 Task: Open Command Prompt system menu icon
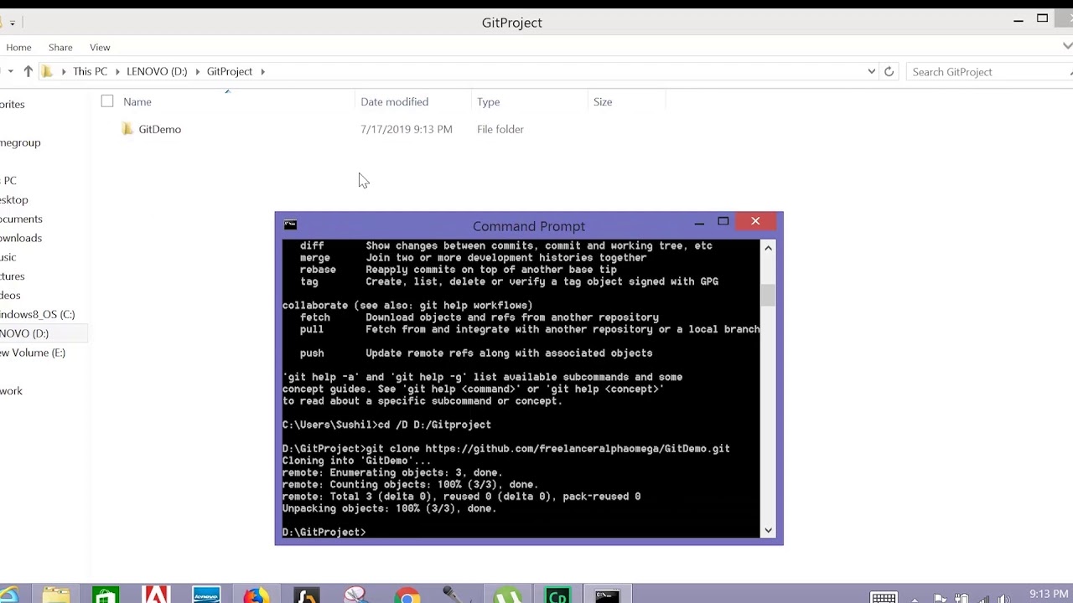click(290, 224)
